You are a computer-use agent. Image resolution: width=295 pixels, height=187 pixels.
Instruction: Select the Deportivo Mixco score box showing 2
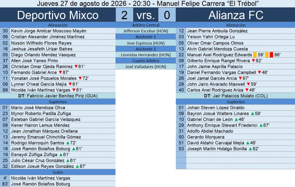[x=124, y=15]
